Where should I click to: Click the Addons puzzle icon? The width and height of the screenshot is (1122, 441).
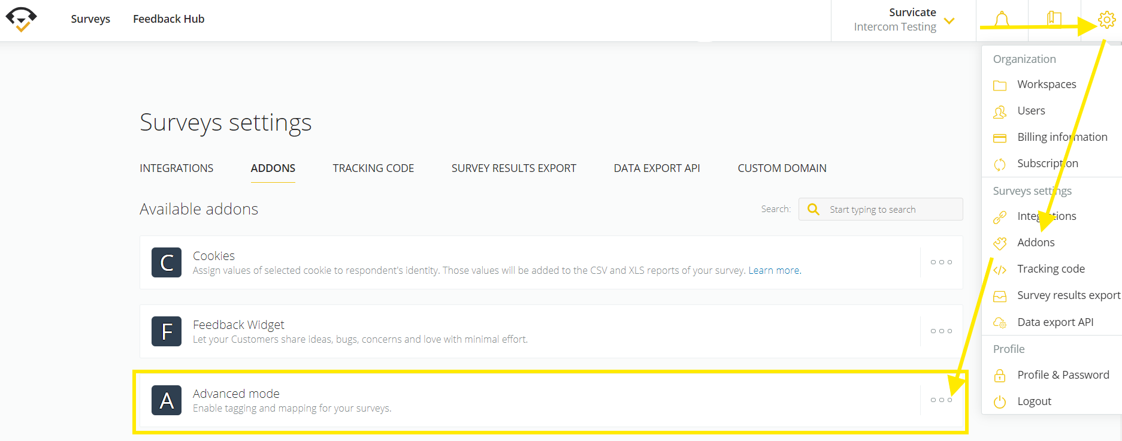tap(1000, 243)
